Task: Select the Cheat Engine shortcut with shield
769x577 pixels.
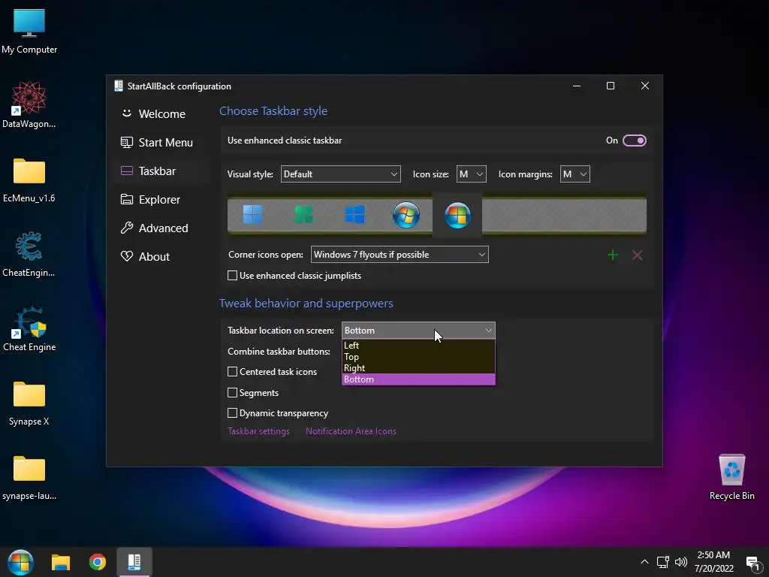Action: [x=29, y=329]
